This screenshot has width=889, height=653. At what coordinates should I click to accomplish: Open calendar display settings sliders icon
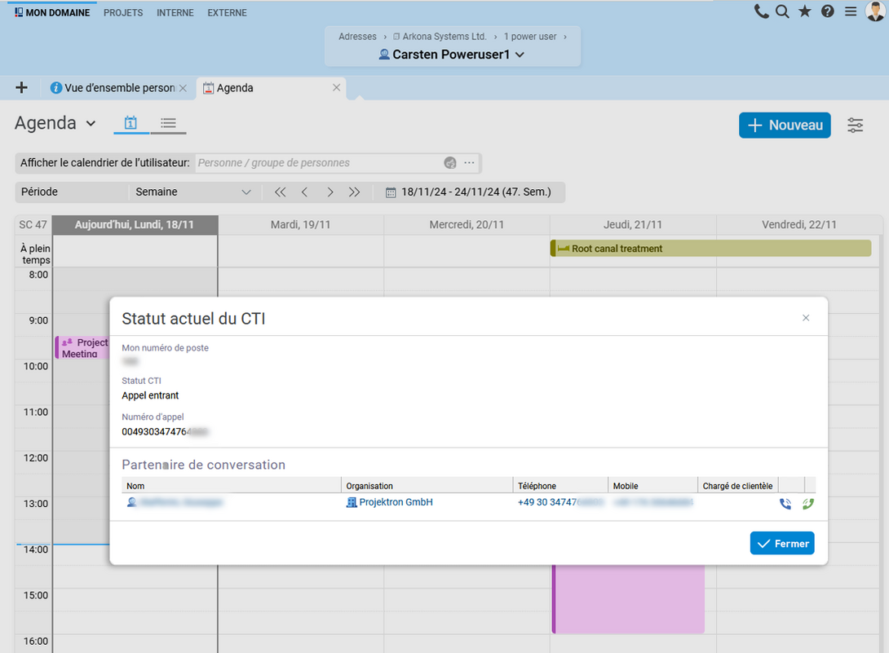coord(855,126)
